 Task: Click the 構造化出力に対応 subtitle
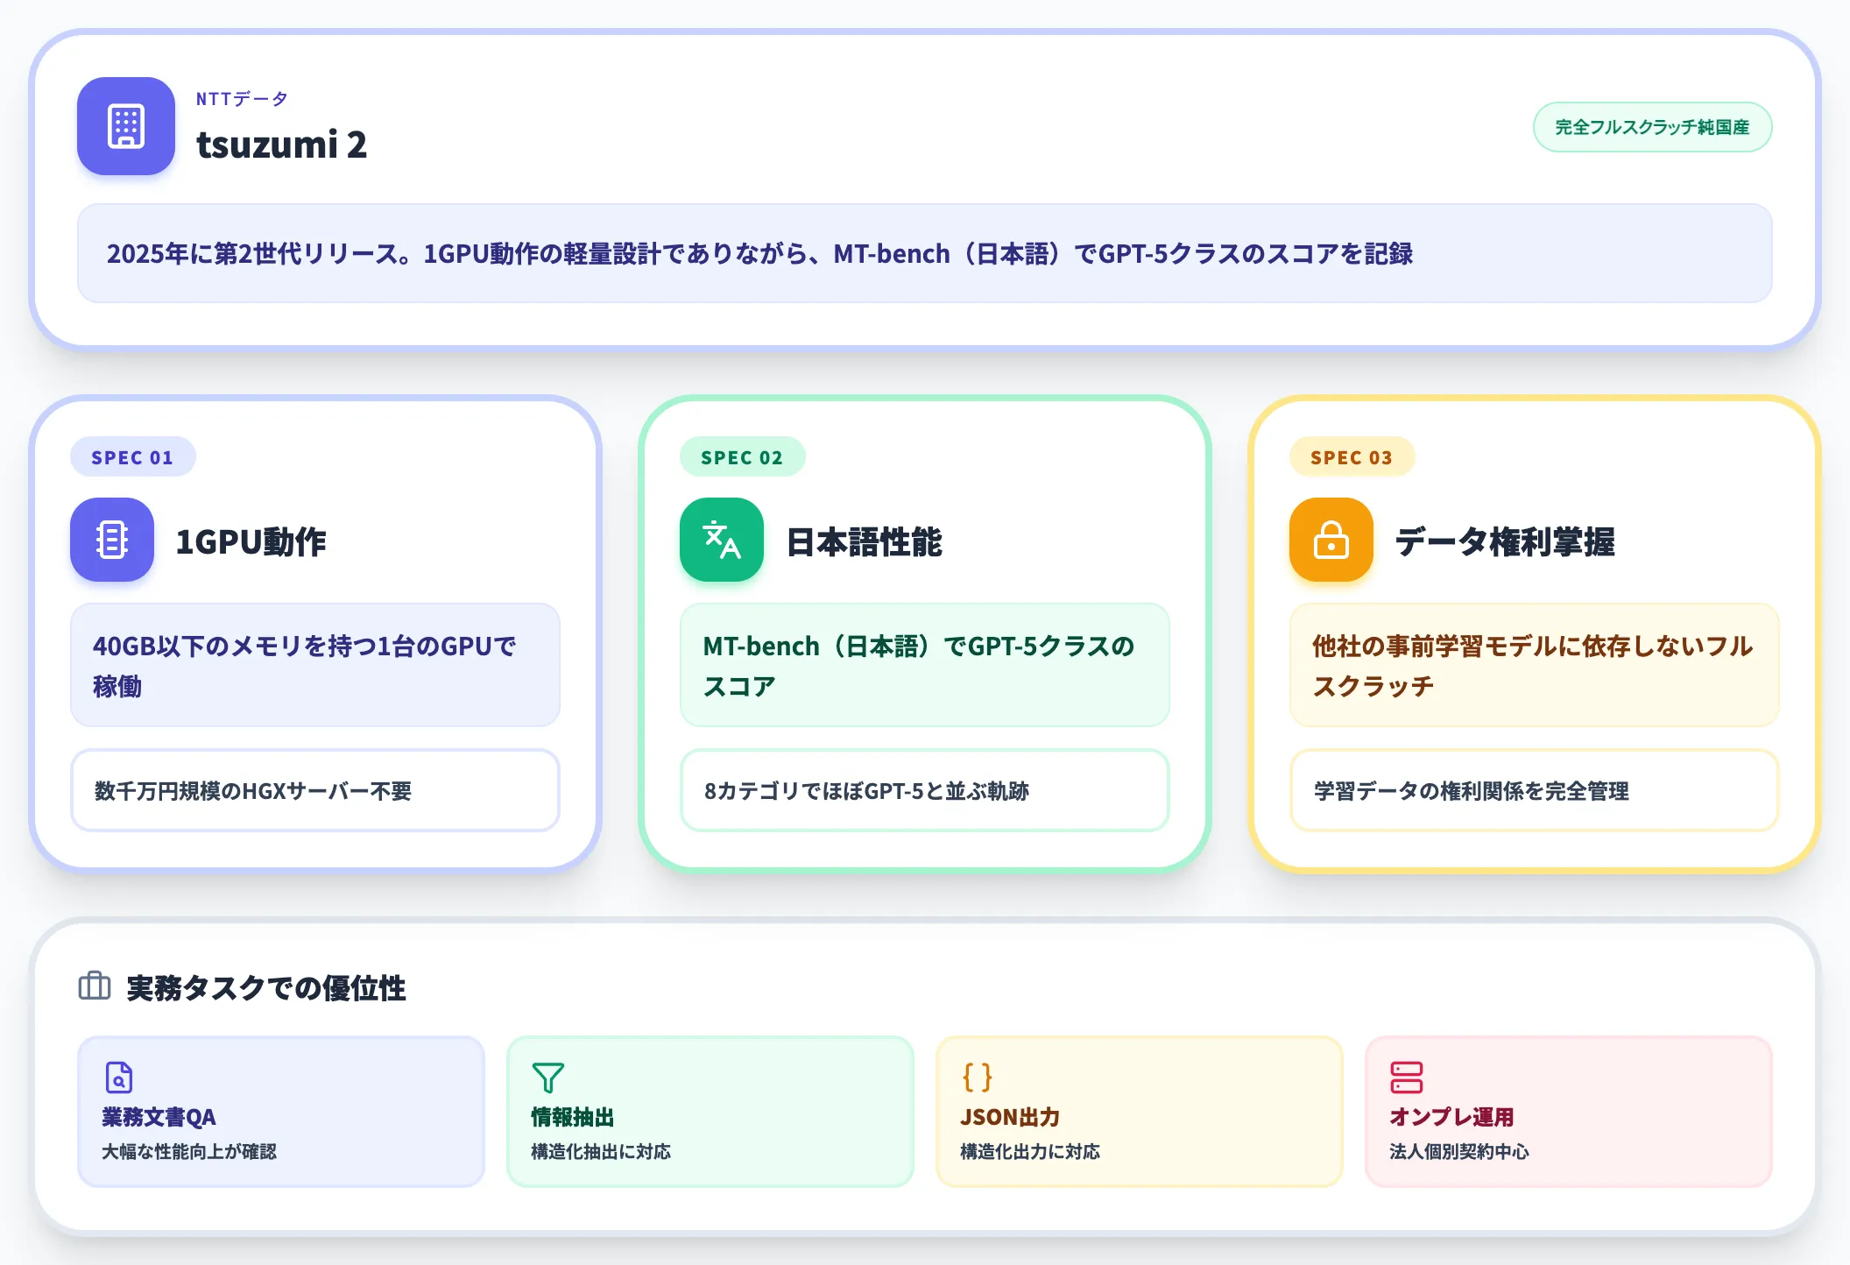click(x=1030, y=1151)
